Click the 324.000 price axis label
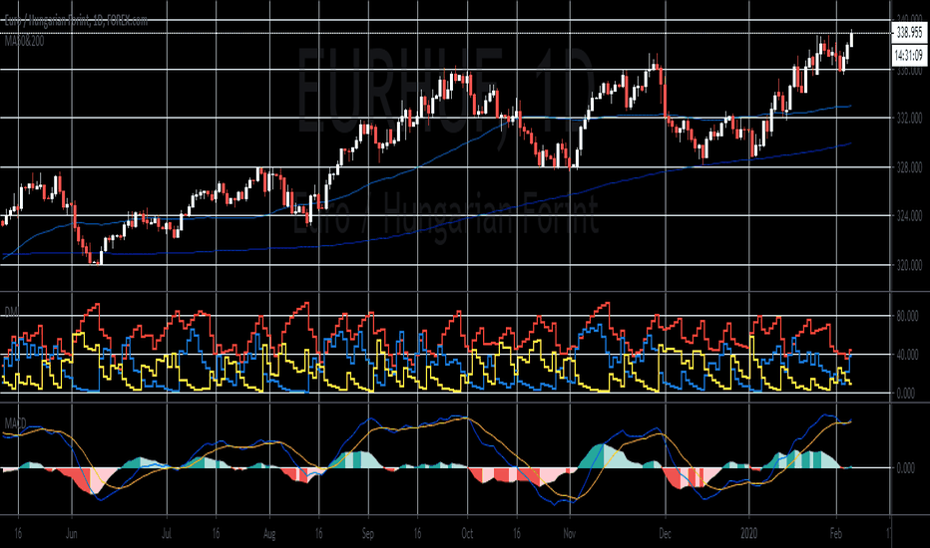 [x=909, y=216]
